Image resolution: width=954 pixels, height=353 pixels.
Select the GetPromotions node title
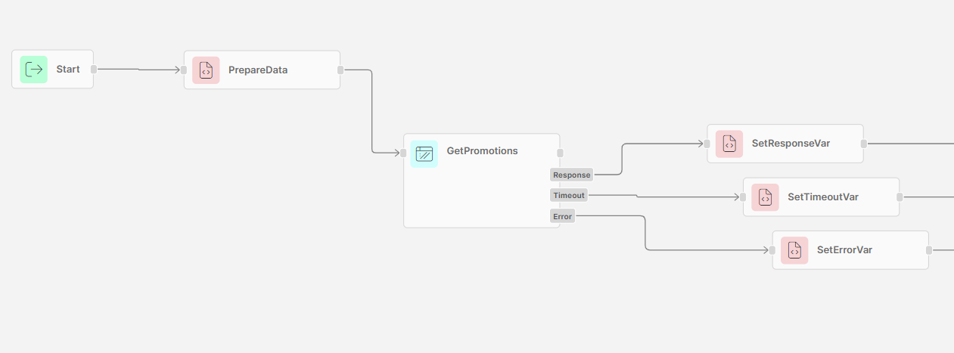482,151
